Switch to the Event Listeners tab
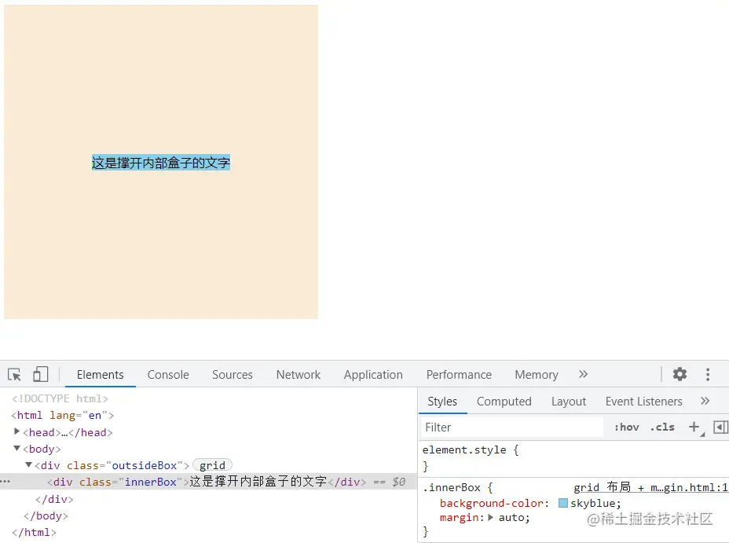The image size is (729, 543). pyautogui.click(x=643, y=401)
